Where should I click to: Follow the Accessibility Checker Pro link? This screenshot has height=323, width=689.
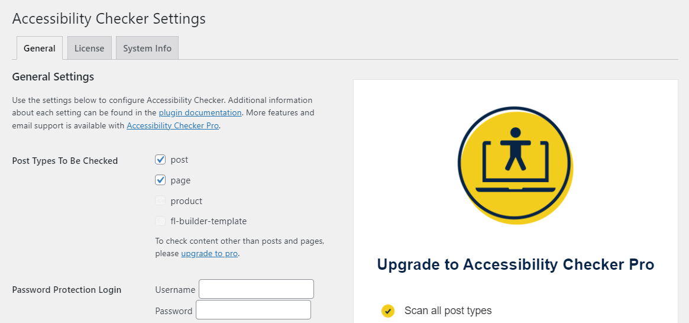(173, 125)
